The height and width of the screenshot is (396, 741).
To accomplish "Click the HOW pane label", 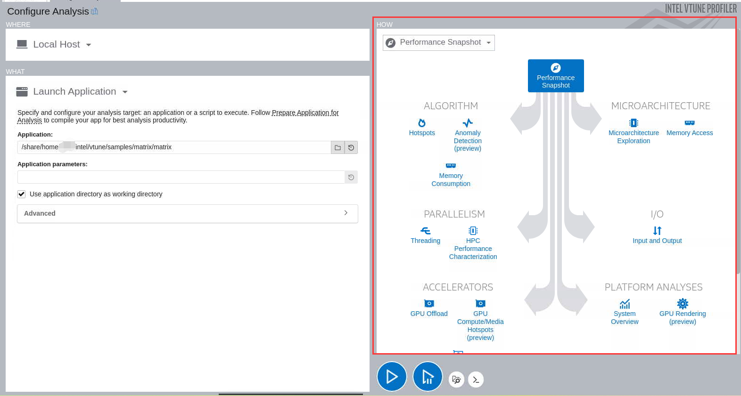I will pos(385,24).
